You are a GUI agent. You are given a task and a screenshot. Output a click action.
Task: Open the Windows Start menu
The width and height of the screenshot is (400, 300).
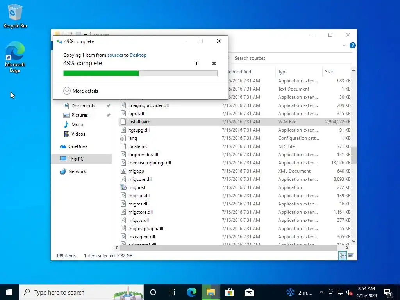(9, 292)
